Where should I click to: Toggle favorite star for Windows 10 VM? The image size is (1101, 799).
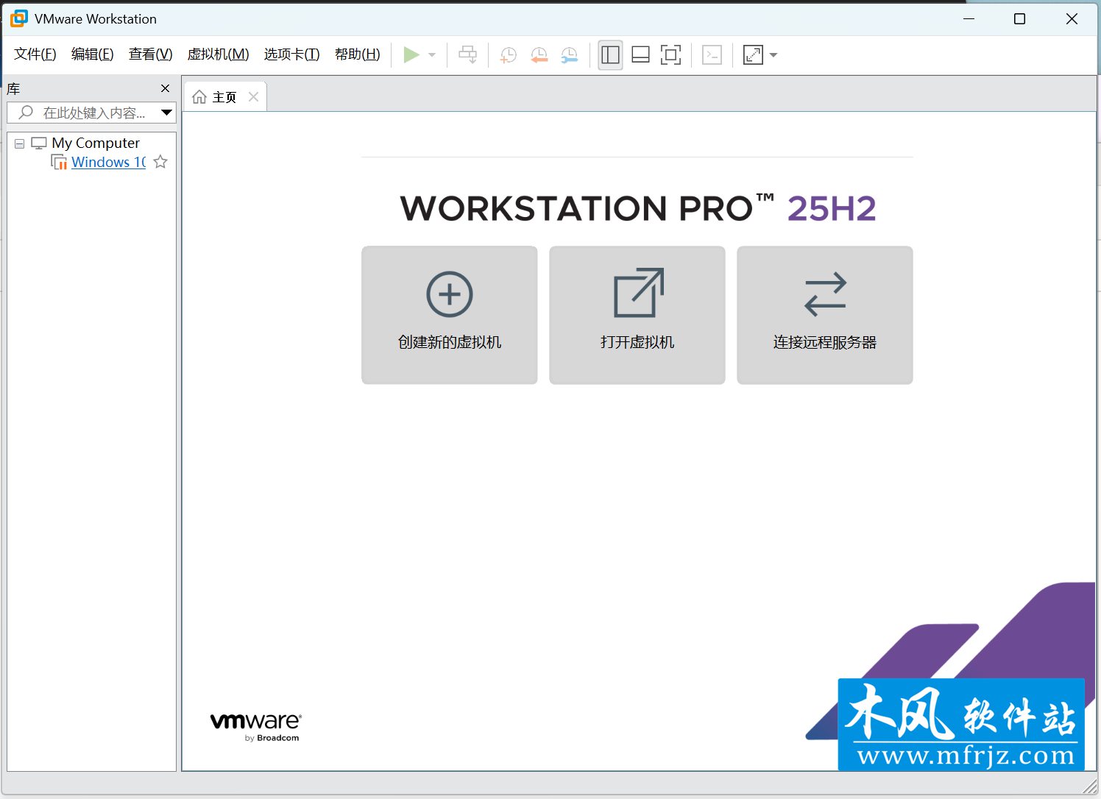click(160, 162)
